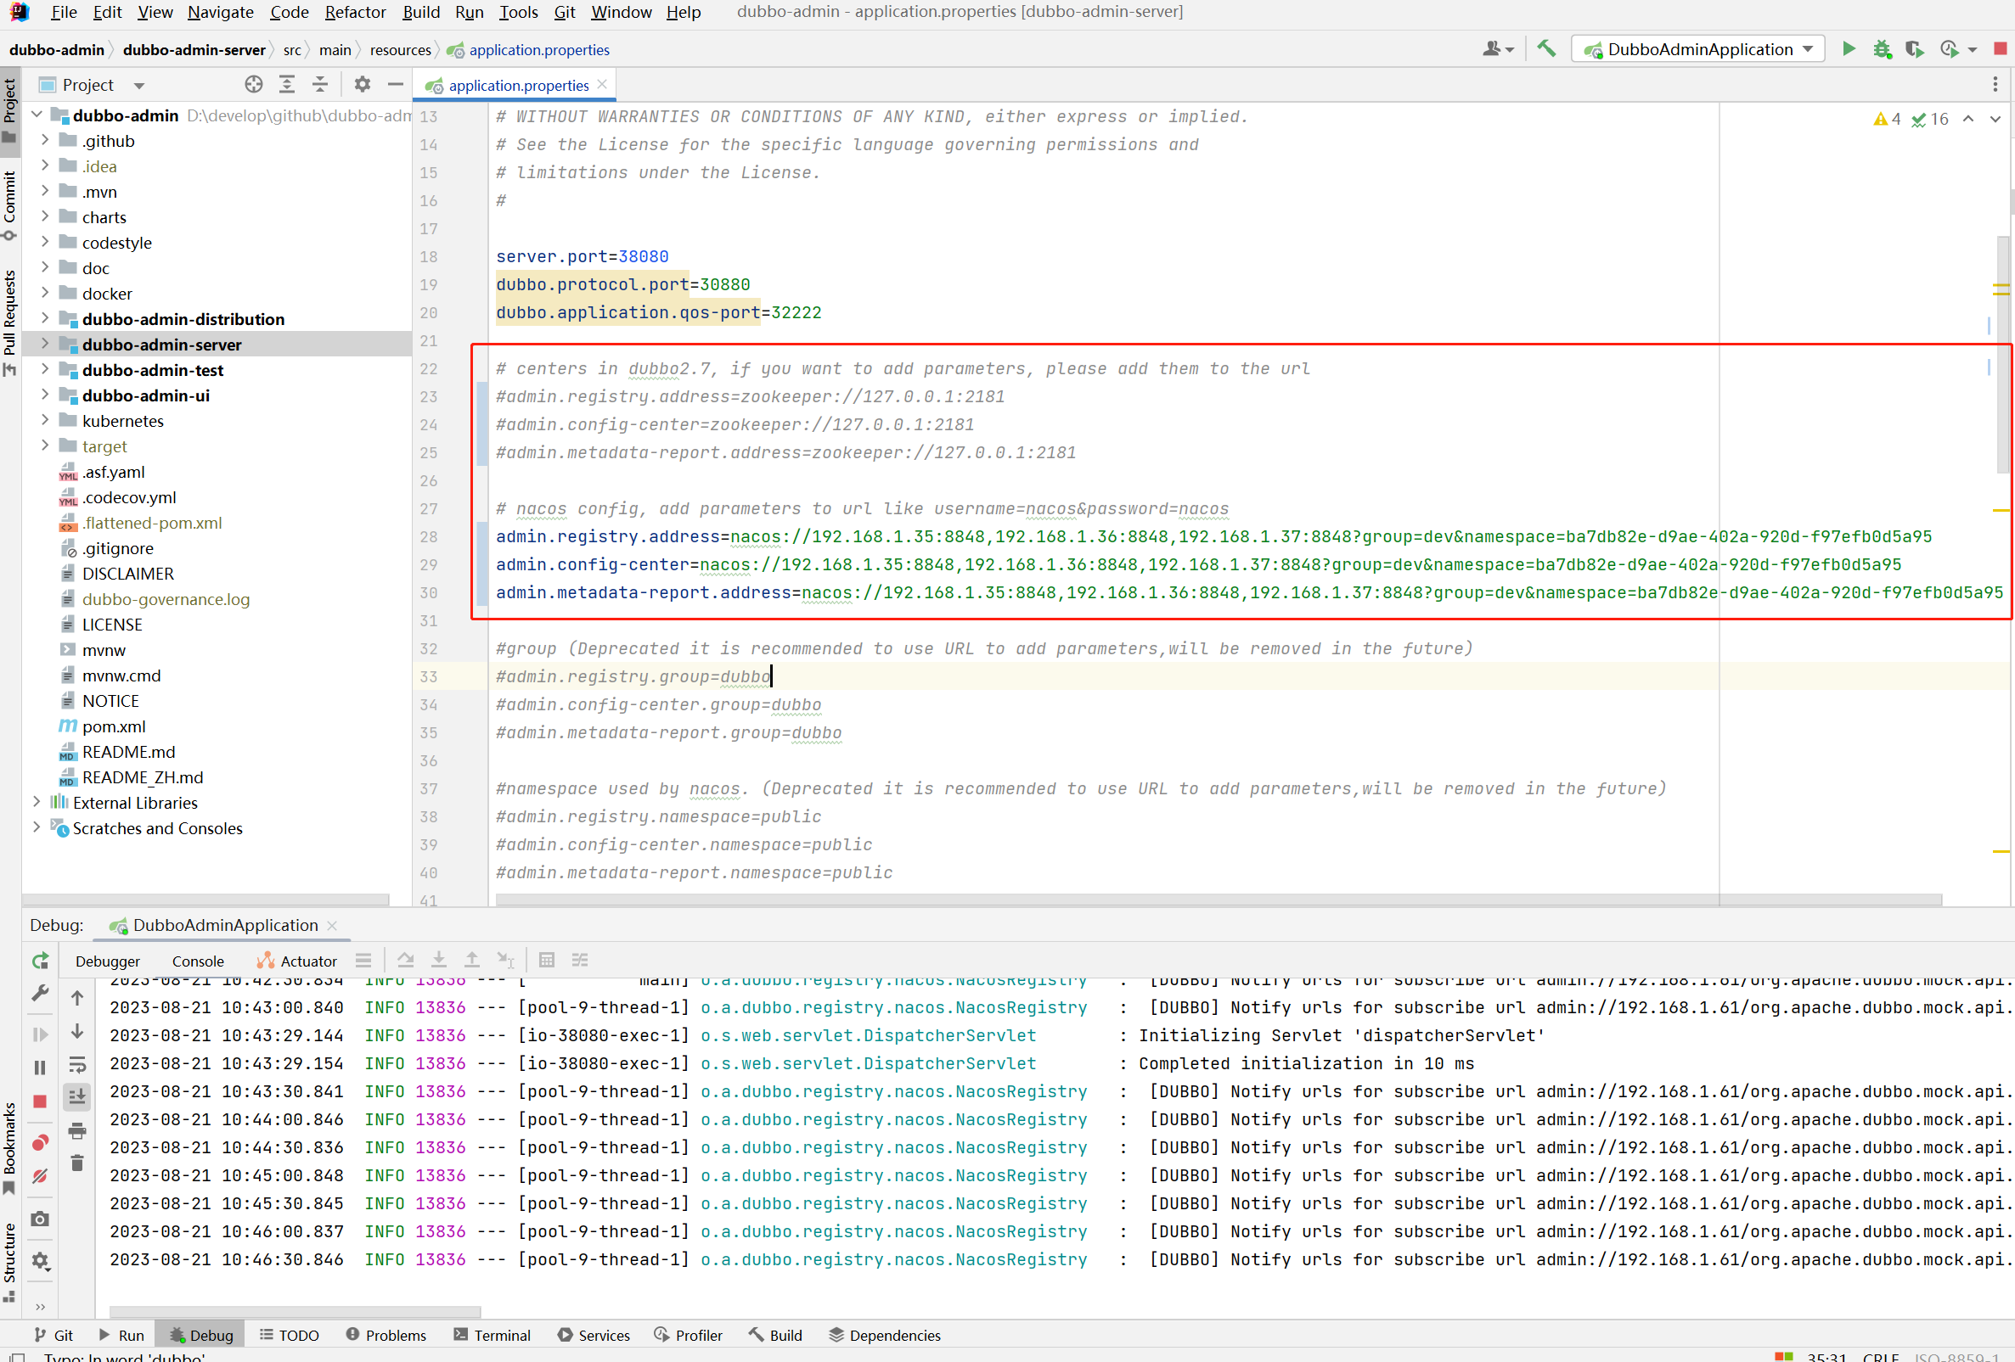The image size is (2015, 1362).
Task: Toggle scroll to end in console
Action: pyautogui.click(x=77, y=1097)
